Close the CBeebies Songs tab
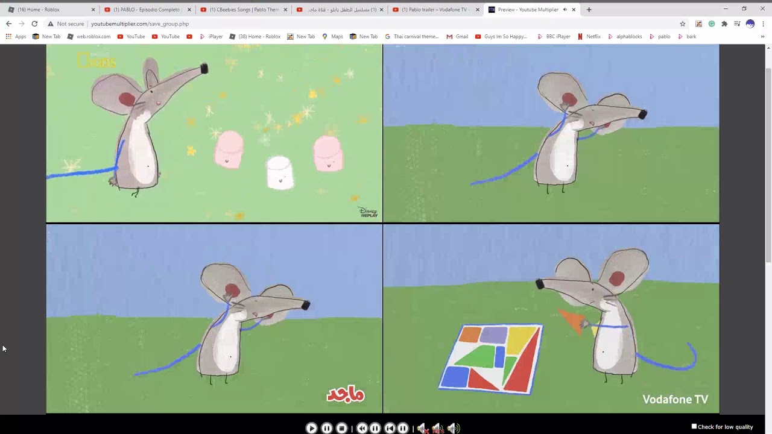The image size is (772, 434). point(285,10)
